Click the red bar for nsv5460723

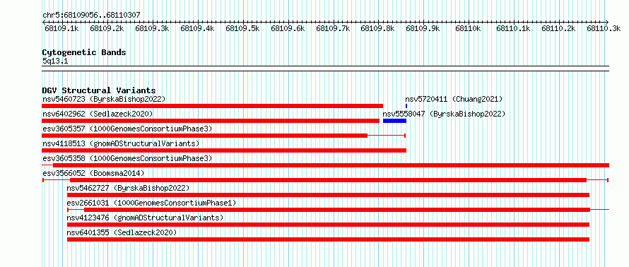pyautogui.click(x=212, y=106)
